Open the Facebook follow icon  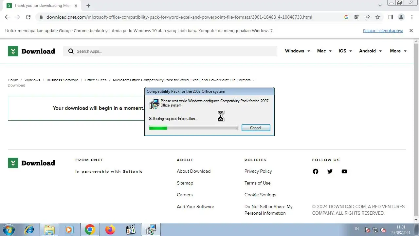pos(316,171)
